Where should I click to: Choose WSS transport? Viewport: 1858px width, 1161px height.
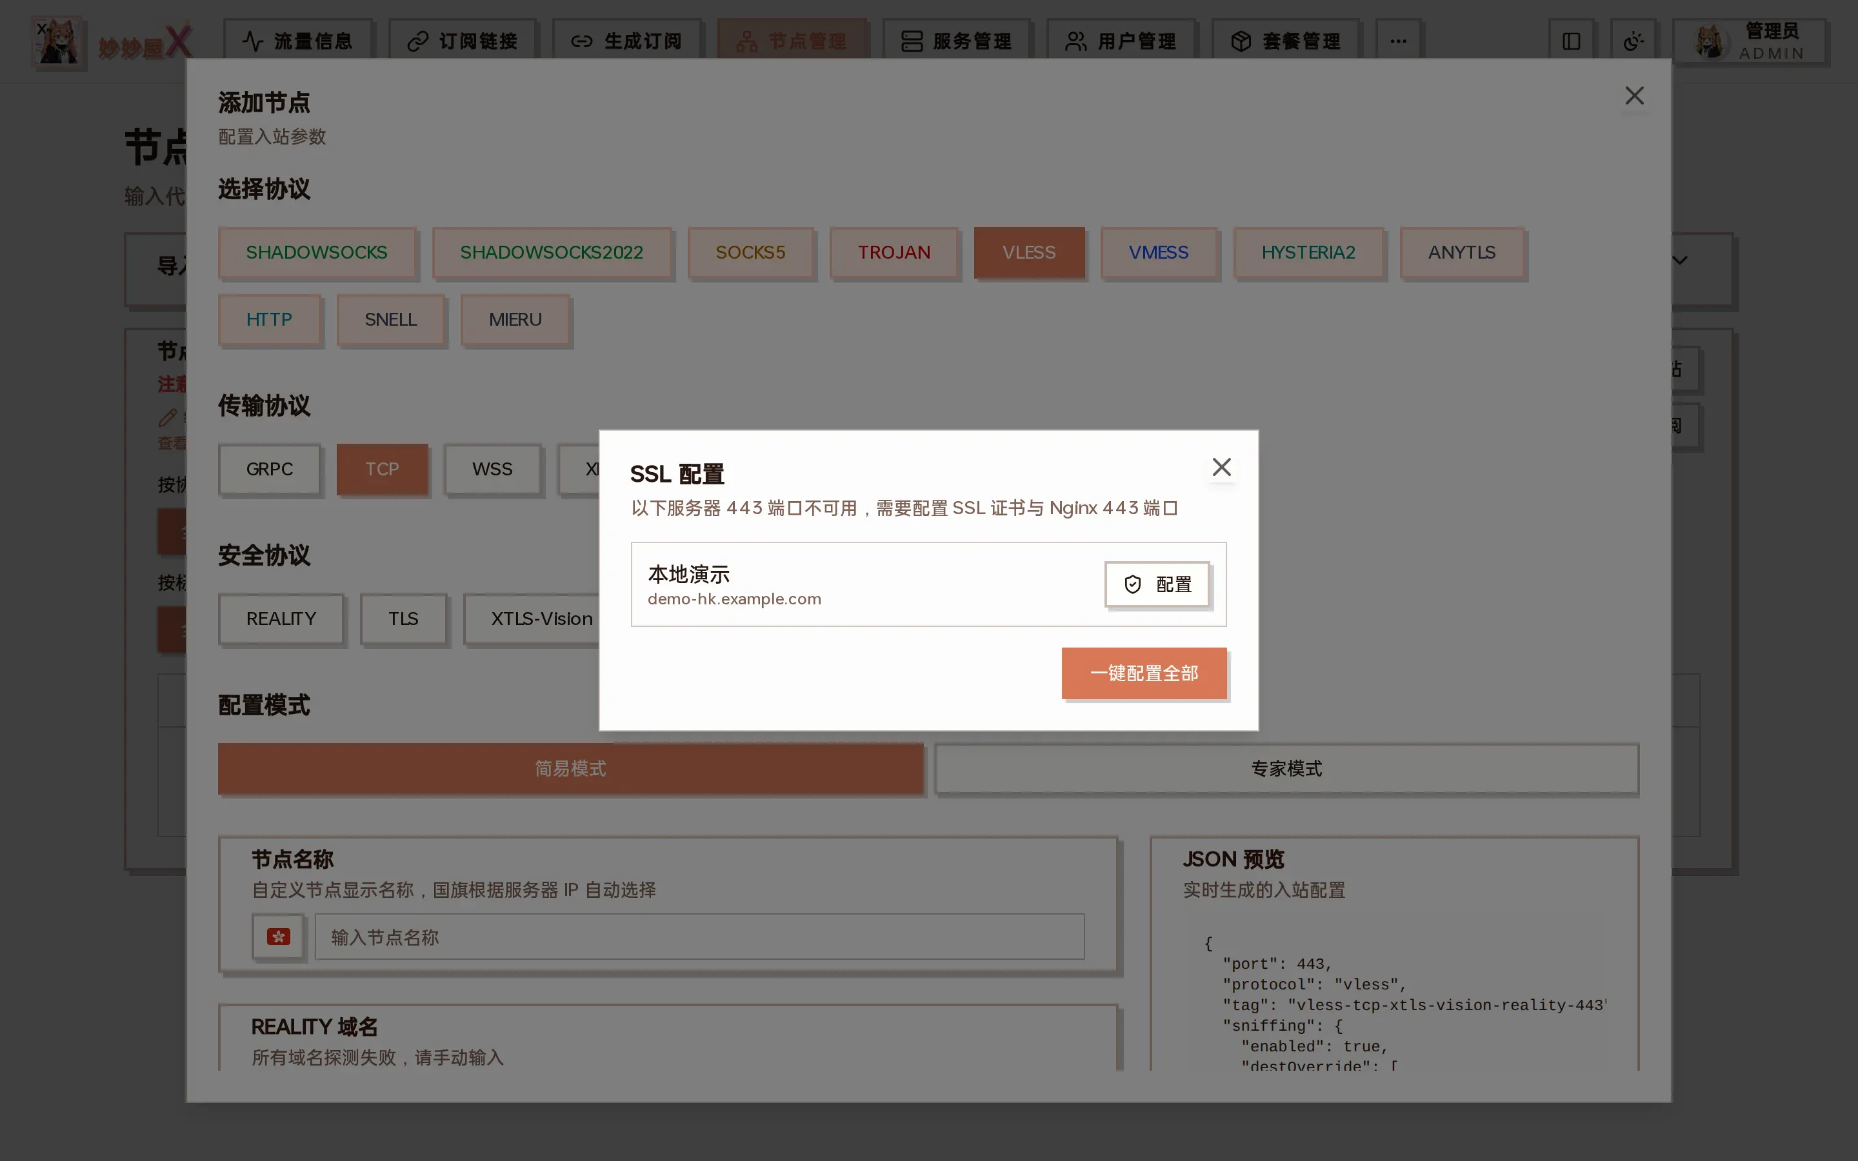[492, 469]
